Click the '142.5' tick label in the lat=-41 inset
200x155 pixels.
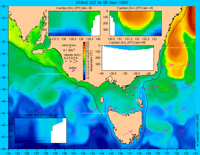coord(27,146)
